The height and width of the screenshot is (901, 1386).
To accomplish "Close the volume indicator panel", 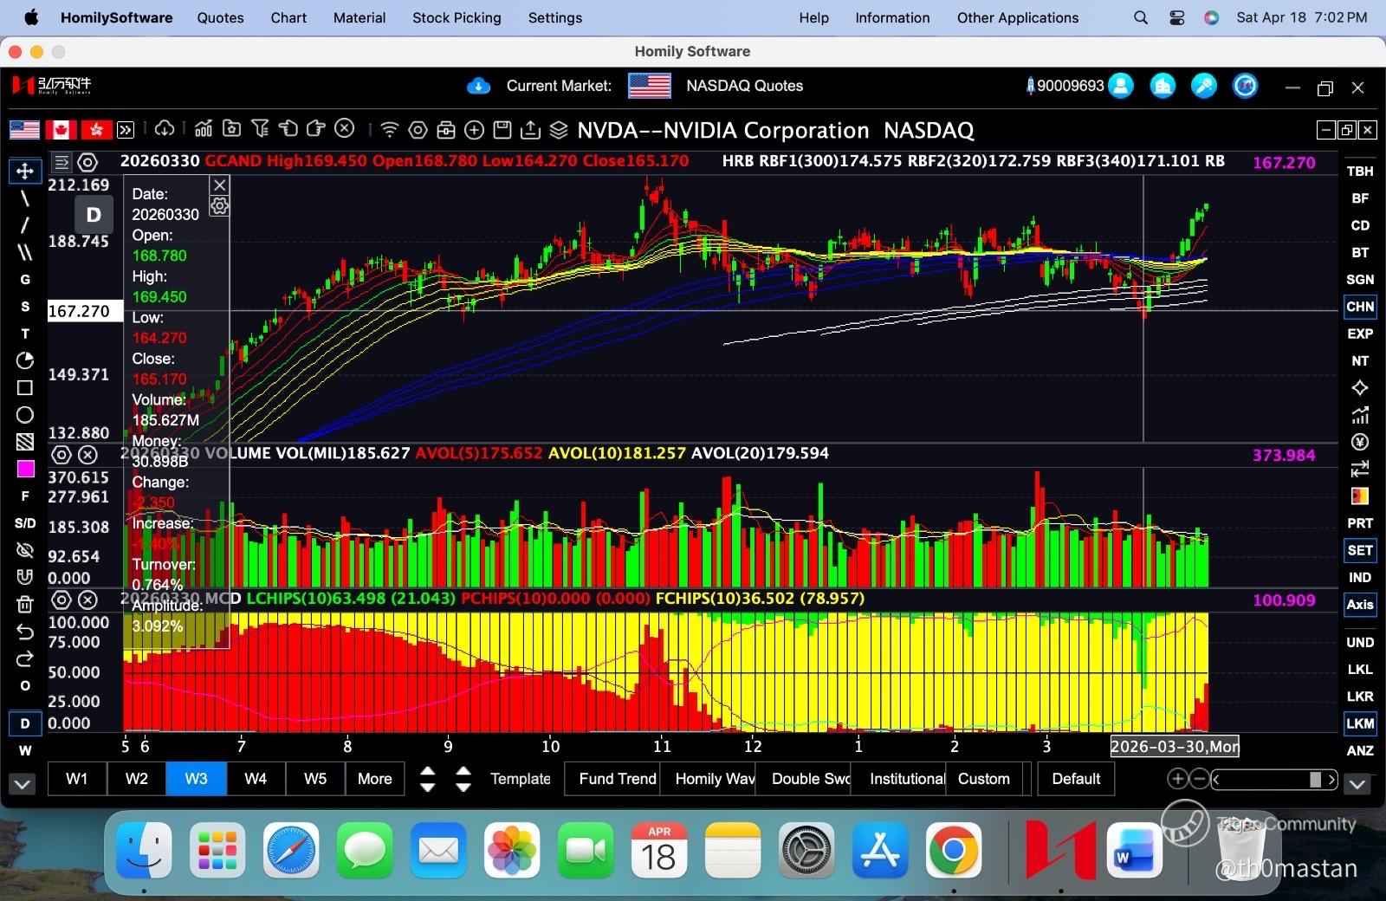I will tap(87, 454).
